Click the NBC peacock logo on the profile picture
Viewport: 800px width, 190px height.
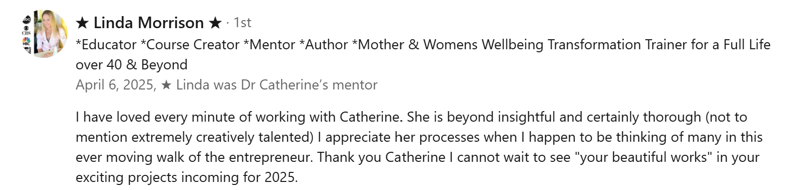coord(27,42)
